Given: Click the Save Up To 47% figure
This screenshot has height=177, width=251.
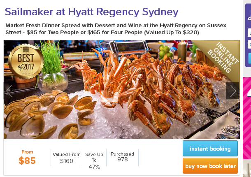Looking at the screenshot, I should [94, 161].
